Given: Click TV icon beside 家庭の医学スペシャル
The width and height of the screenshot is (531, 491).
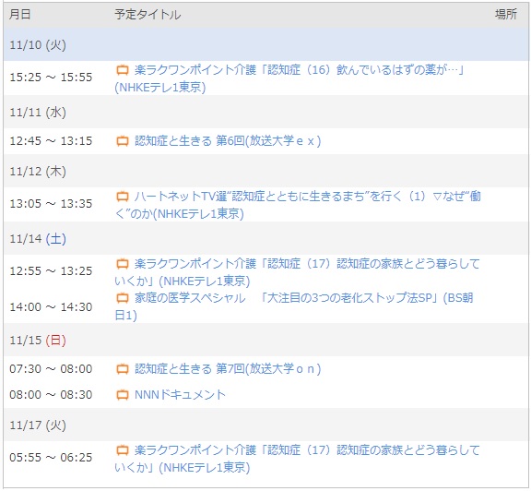Looking at the screenshot, I should [x=123, y=298].
